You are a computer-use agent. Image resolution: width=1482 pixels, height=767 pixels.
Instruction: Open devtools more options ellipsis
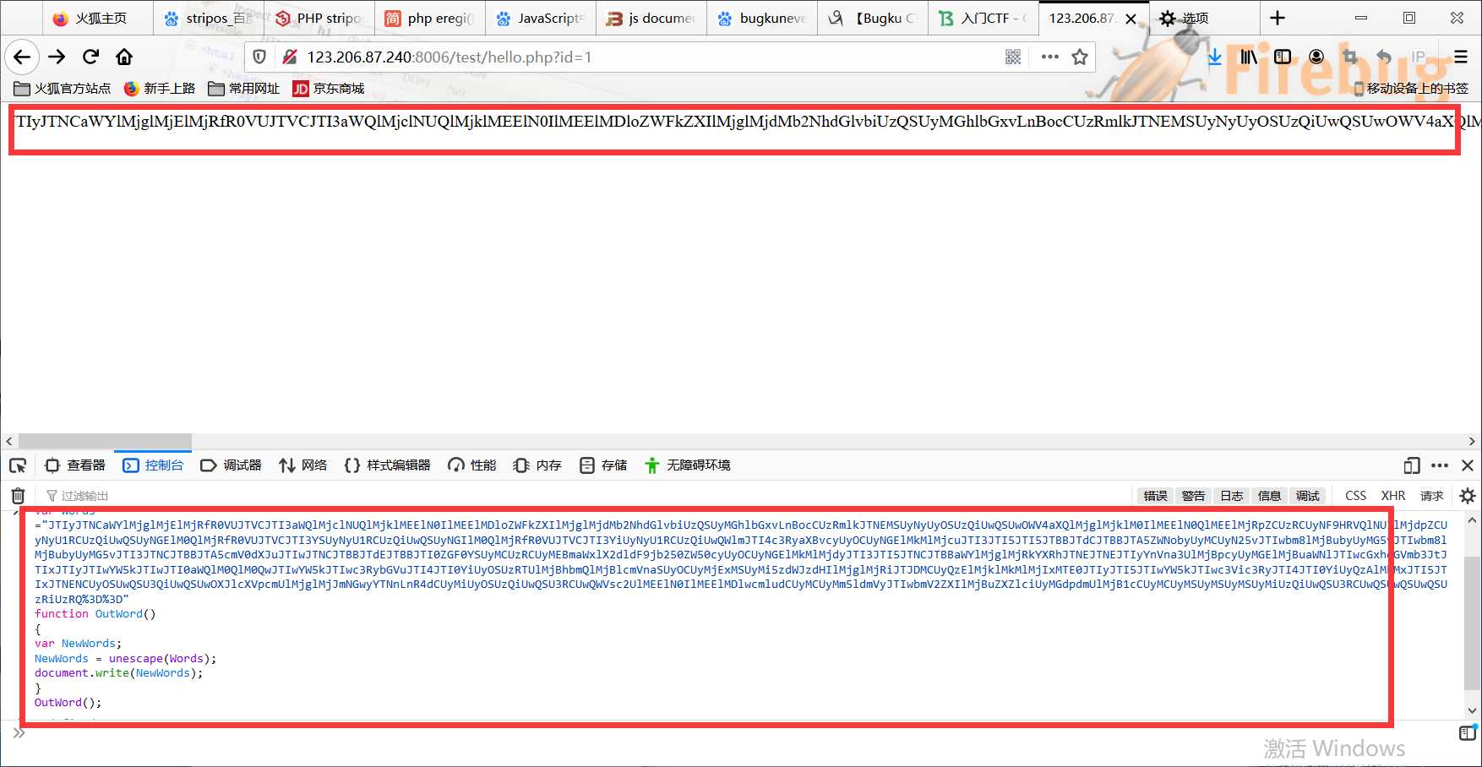point(1440,465)
